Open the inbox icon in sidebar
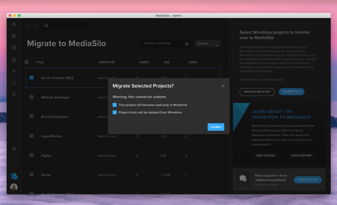337x205 pixels. [x=14, y=24]
